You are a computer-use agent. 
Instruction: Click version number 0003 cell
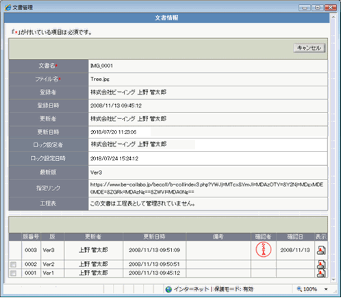(x=31, y=250)
